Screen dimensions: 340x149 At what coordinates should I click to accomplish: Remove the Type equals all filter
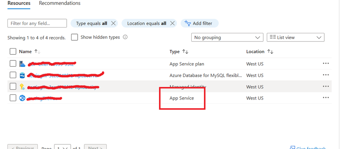pyautogui.click(x=113, y=23)
